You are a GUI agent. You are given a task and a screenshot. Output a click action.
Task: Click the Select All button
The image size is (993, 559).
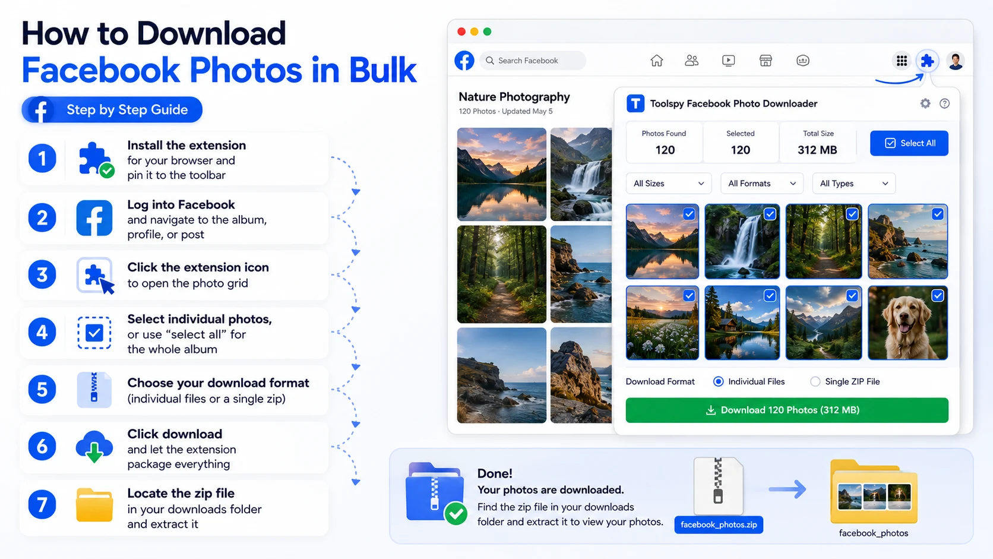pos(909,143)
